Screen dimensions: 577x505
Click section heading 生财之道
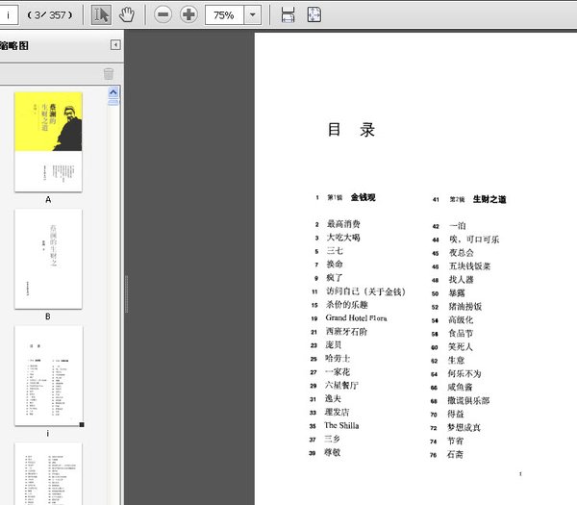coord(489,199)
